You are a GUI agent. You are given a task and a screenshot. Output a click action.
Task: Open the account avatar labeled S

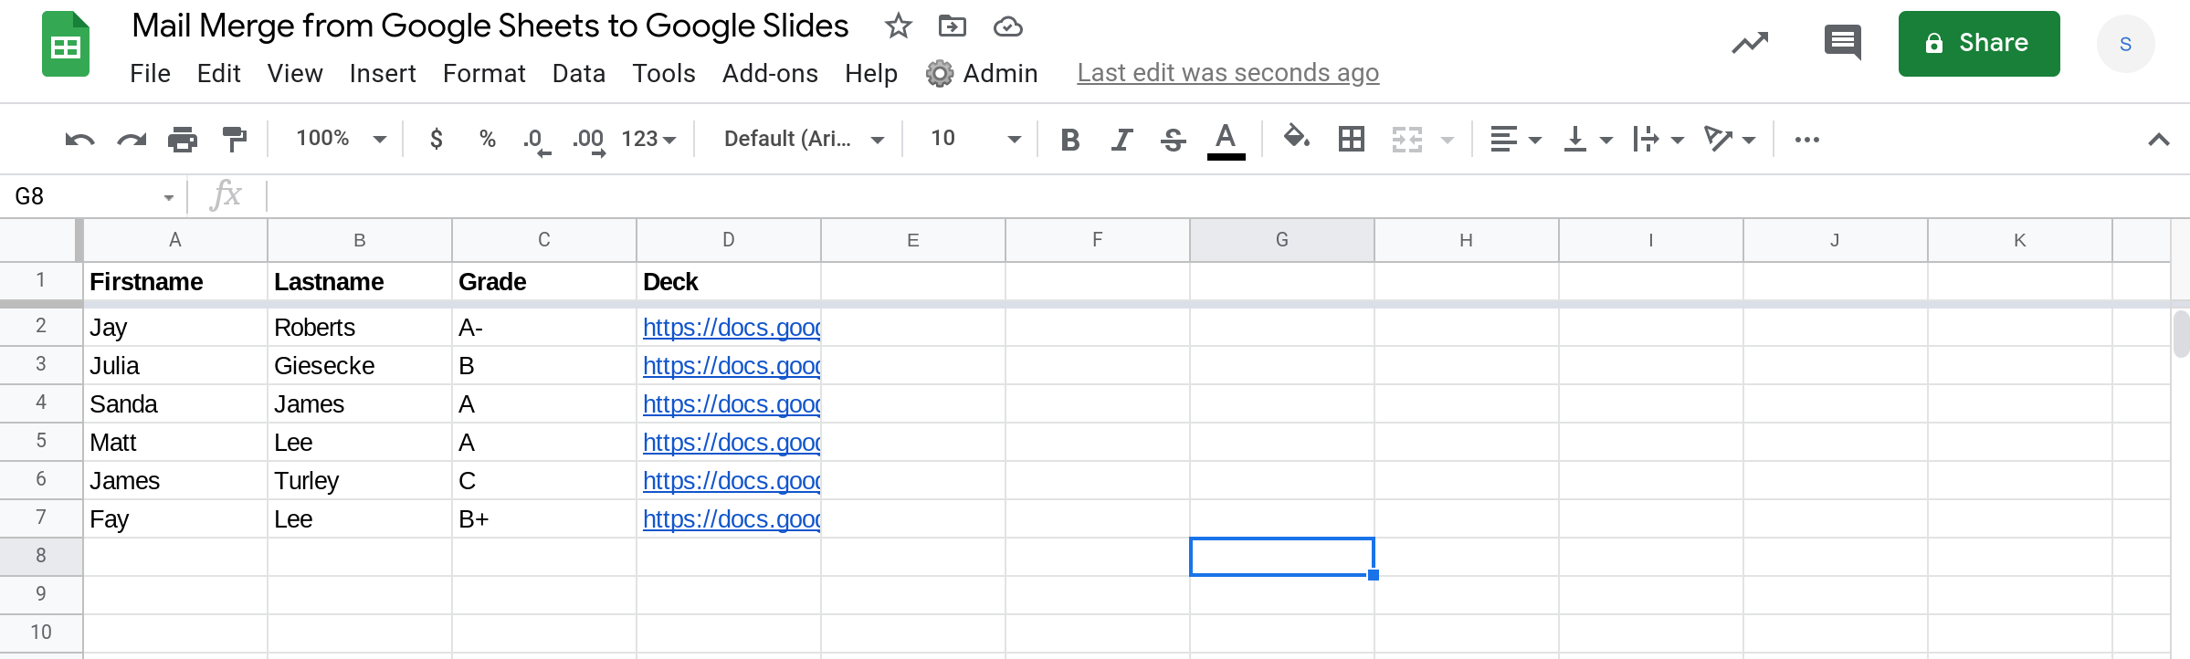click(2125, 44)
